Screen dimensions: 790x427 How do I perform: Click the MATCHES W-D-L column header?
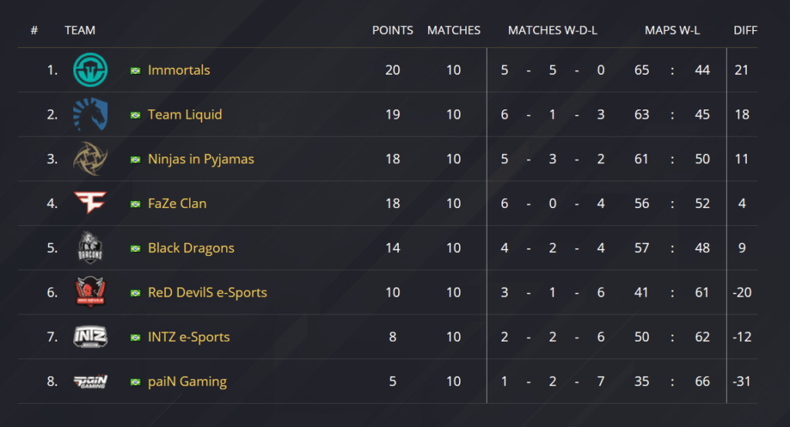coord(552,30)
